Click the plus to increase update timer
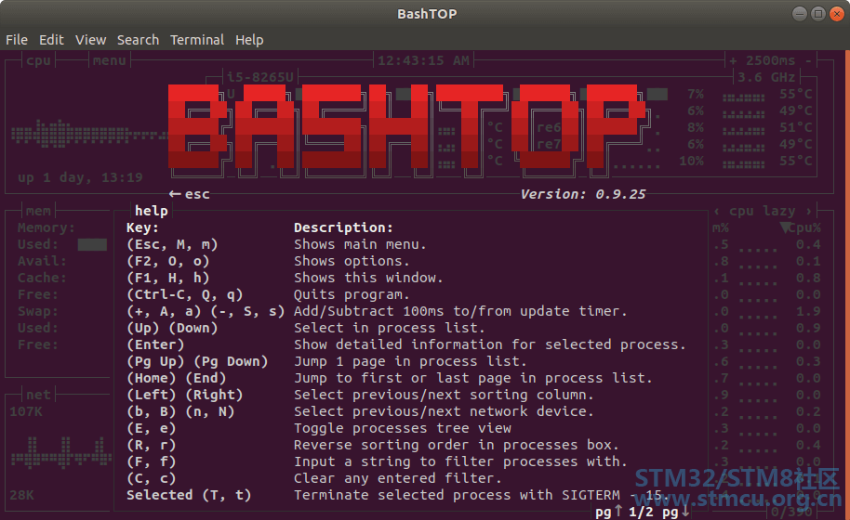 (733, 60)
